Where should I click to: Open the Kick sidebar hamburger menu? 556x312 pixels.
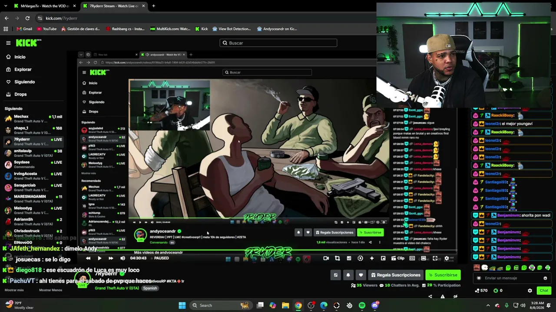[x=8, y=43]
